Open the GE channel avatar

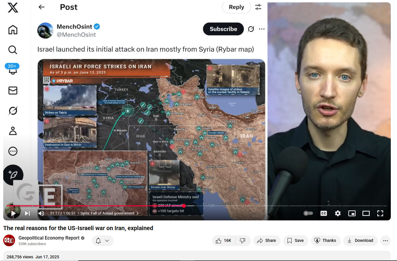pyautogui.click(x=9, y=240)
